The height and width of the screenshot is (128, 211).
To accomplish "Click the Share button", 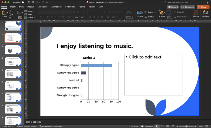I will [203, 7].
